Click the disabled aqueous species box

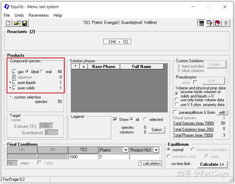(14, 77)
